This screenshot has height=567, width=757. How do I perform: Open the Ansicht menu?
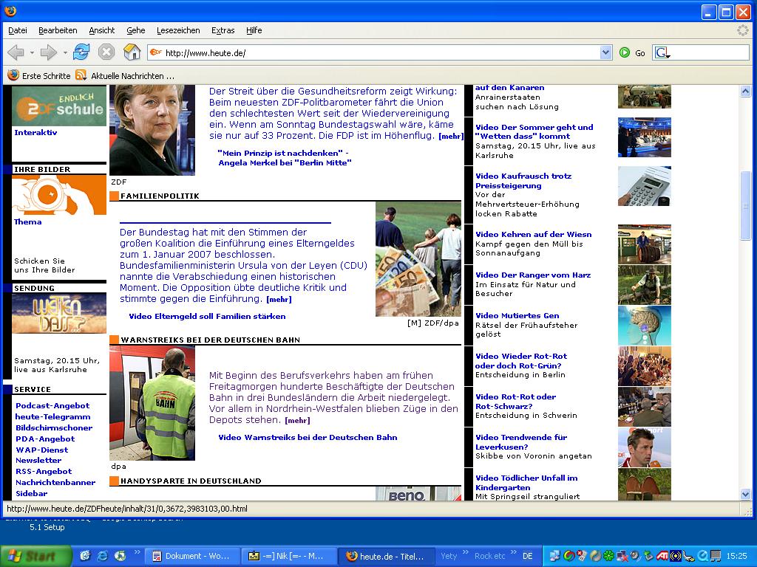[x=102, y=30]
